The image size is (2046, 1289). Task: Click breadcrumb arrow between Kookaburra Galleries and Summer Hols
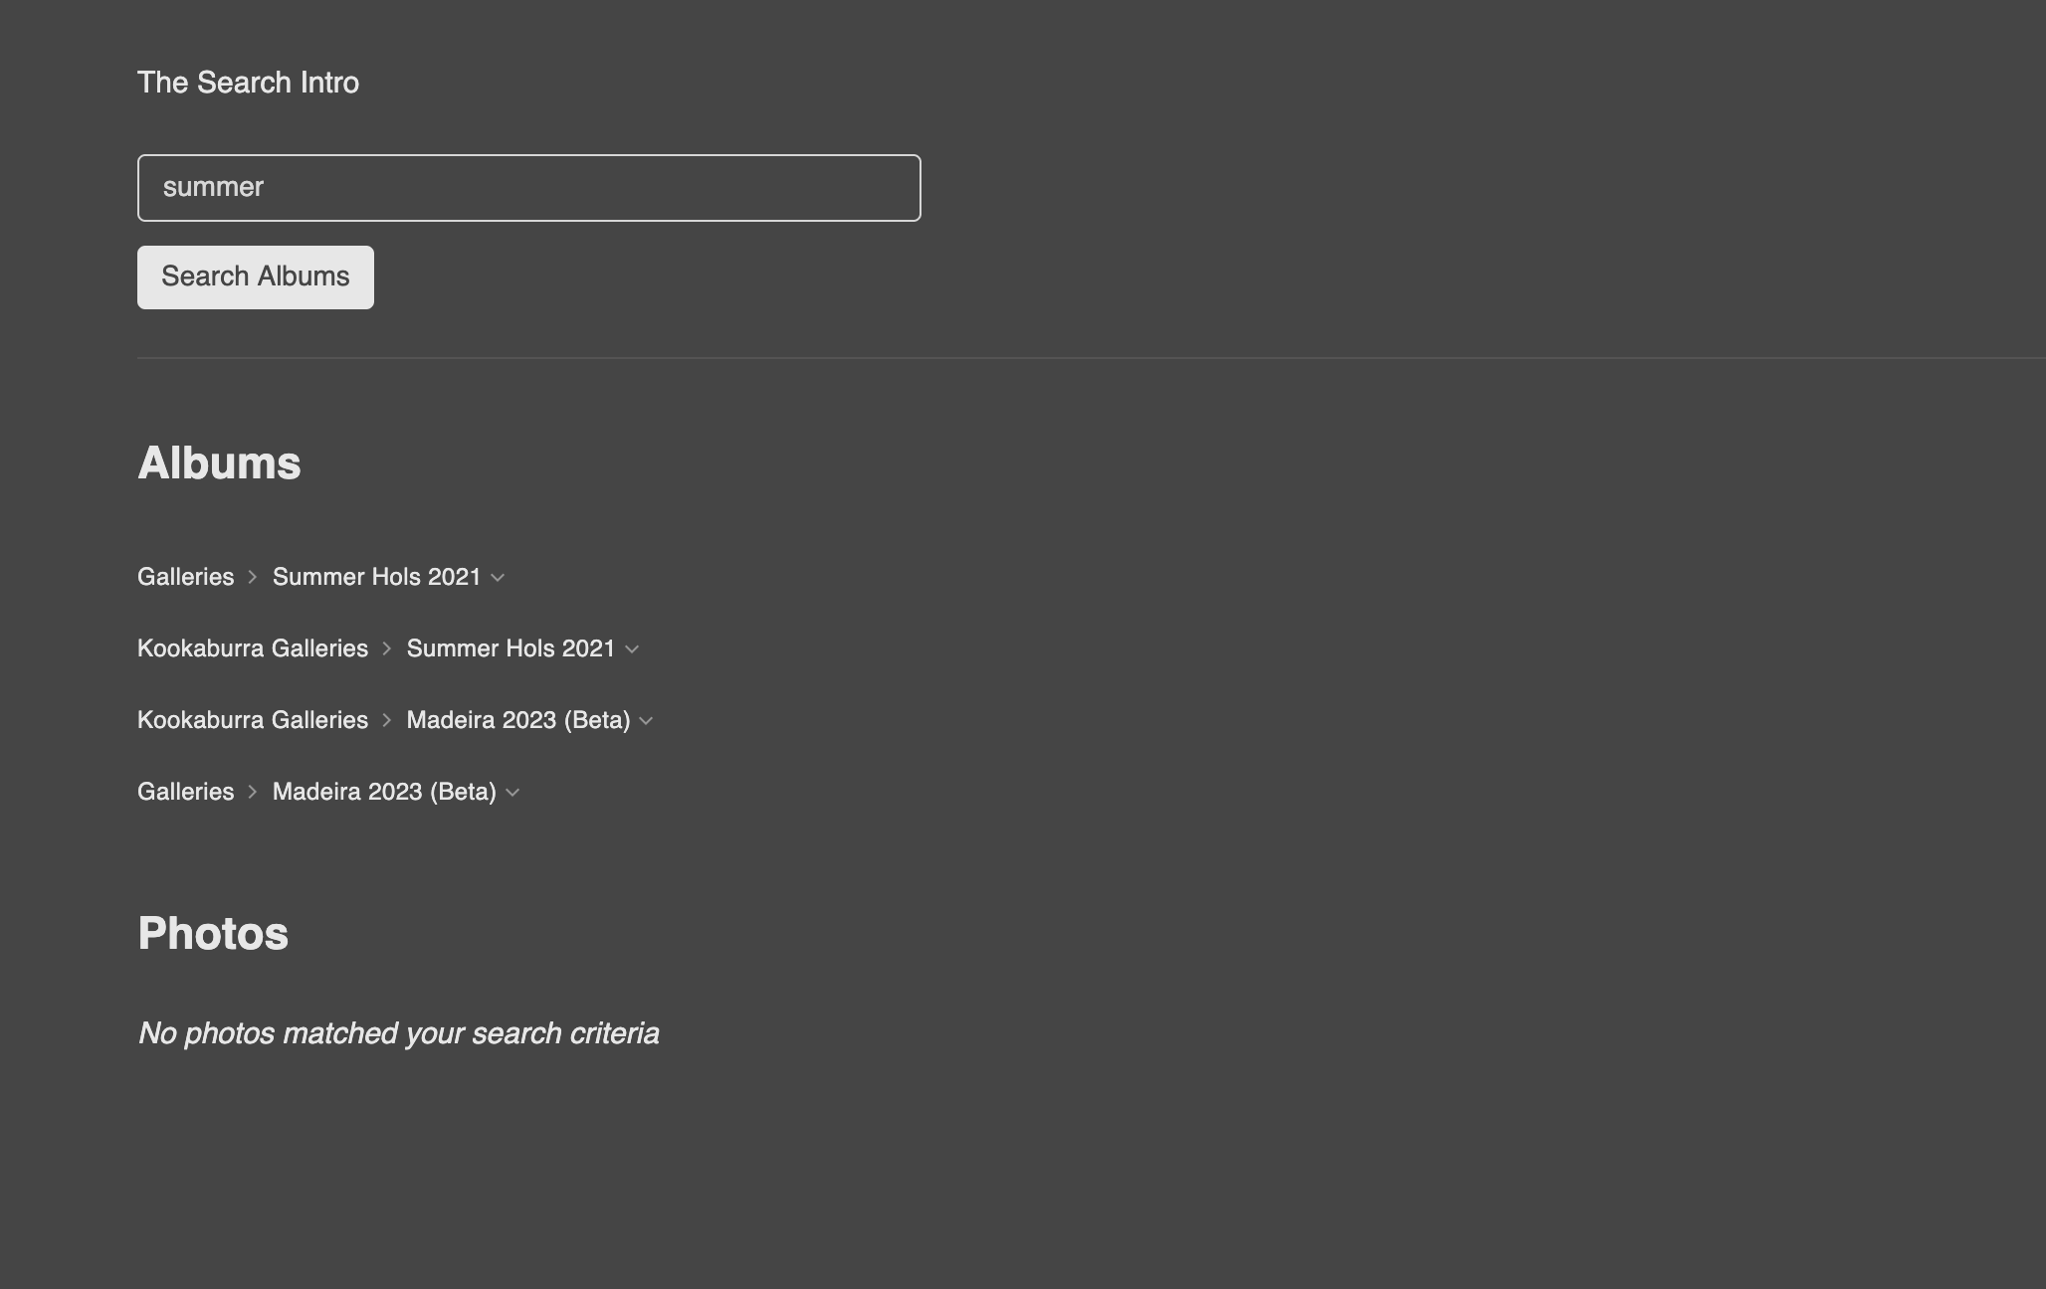pos(387,648)
